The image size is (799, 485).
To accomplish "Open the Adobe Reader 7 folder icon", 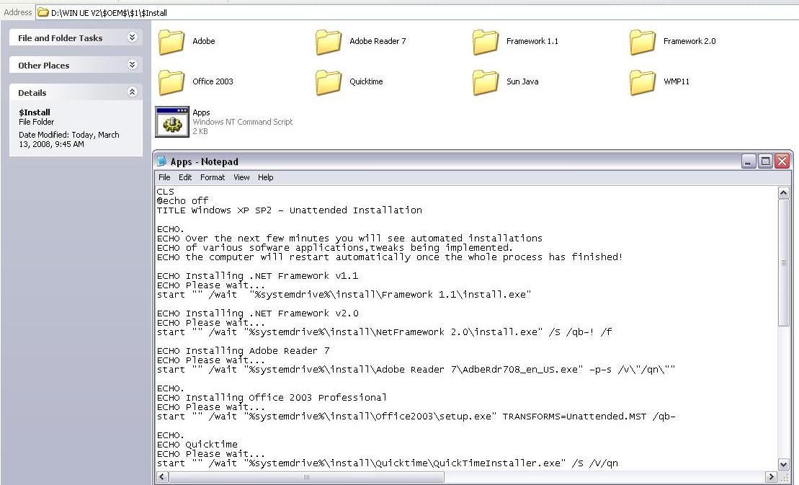I will [x=329, y=42].
